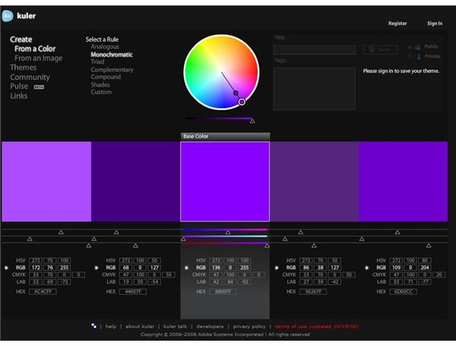Open the red terms of use link
Screen dimensions: 456x346
point(317,326)
